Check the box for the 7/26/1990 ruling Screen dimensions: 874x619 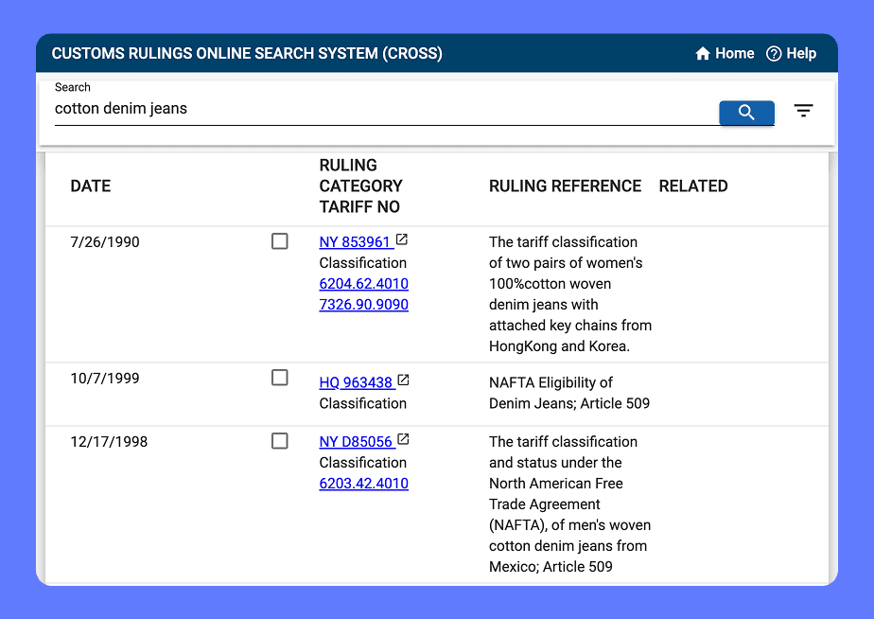[280, 241]
